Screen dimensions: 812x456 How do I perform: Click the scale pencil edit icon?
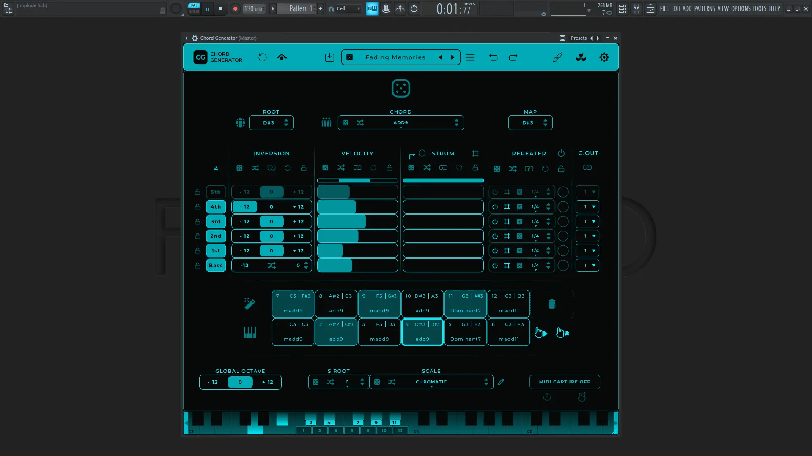[501, 382]
